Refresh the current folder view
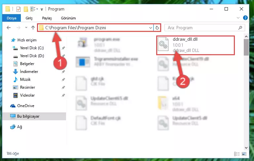Image resolution: width=254 pixels, height=161 pixels. tap(157, 28)
